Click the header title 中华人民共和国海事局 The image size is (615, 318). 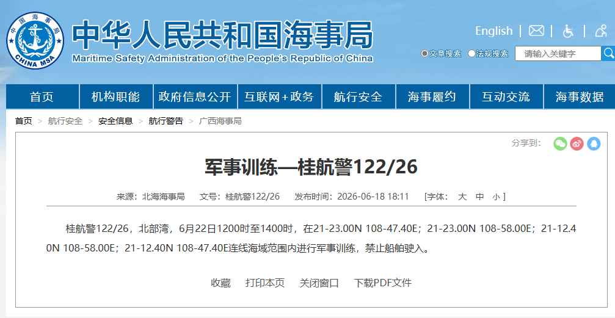pyautogui.click(x=222, y=35)
